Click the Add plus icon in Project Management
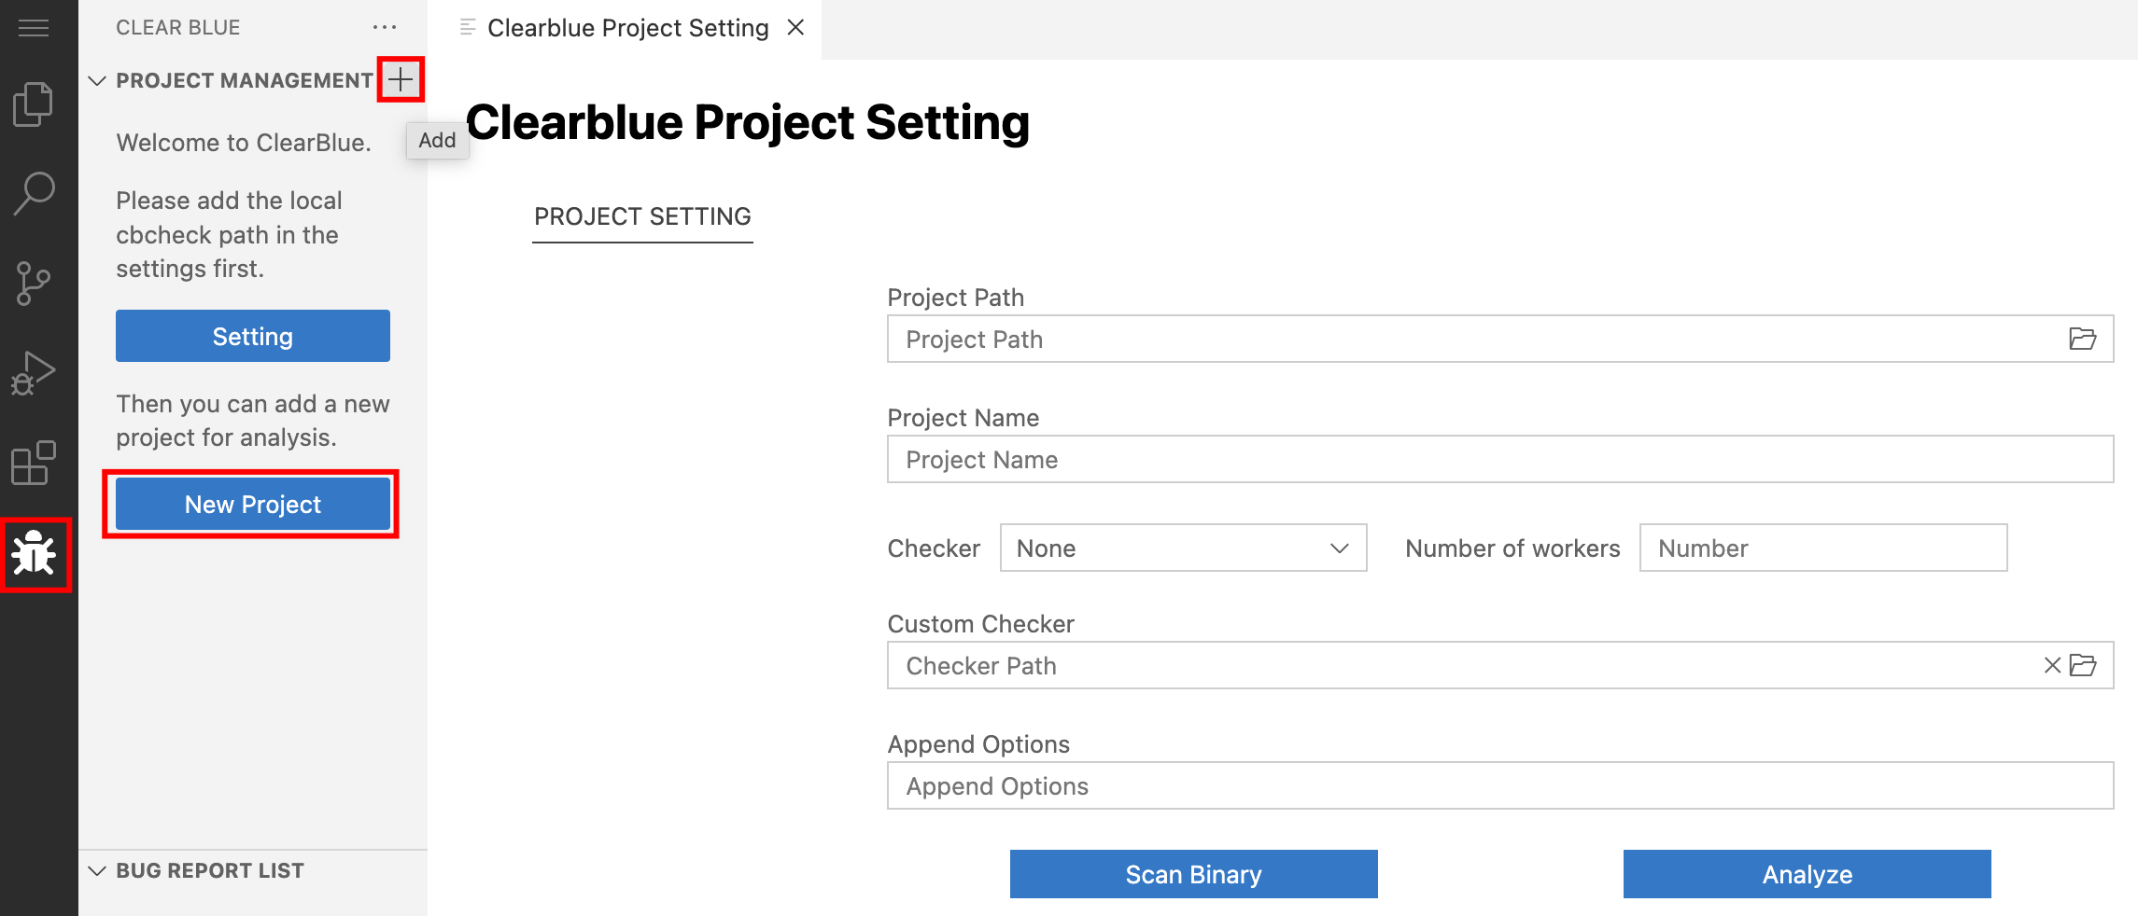 click(x=401, y=80)
